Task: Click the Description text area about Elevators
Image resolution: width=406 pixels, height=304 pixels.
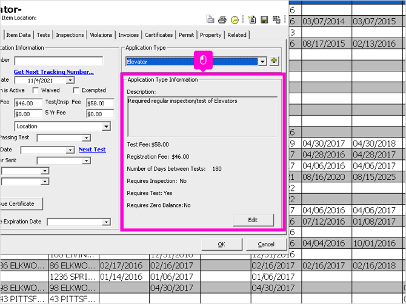Action: tap(202, 116)
